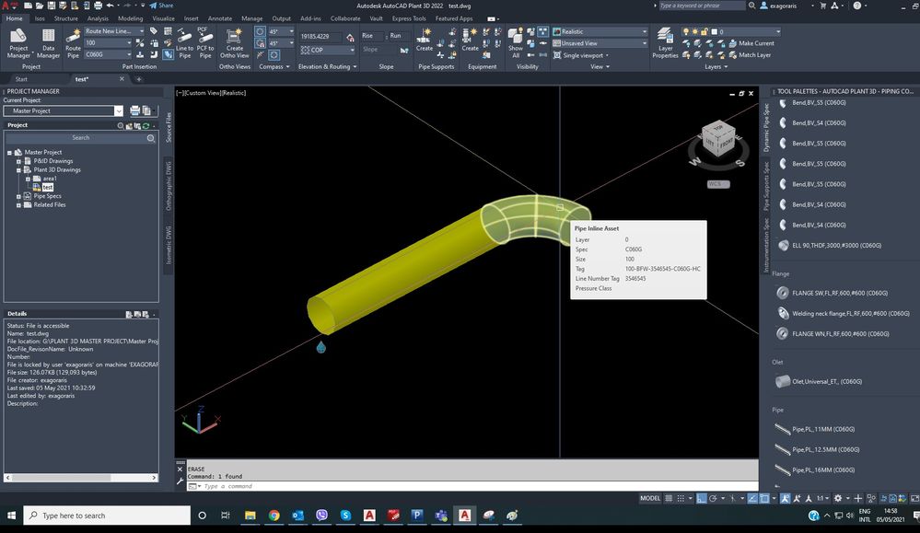
Task: Select Pipe PL 11MM palette tool
Action: click(815, 429)
